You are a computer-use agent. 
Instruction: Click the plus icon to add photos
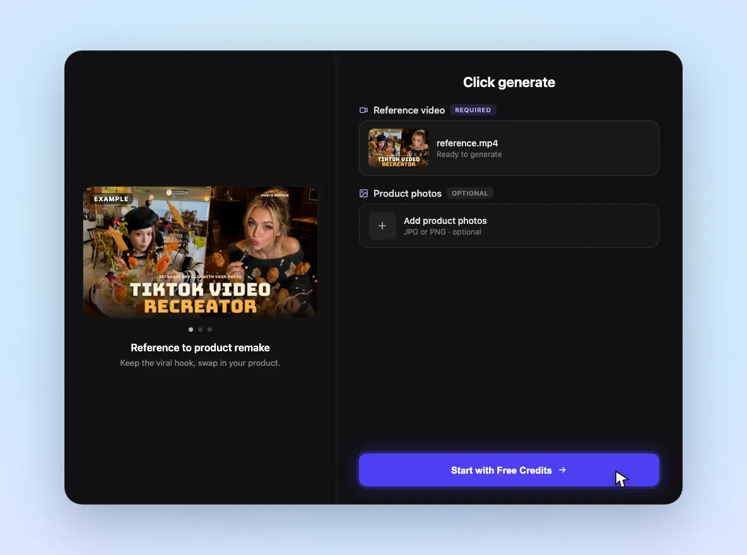point(382,226)
